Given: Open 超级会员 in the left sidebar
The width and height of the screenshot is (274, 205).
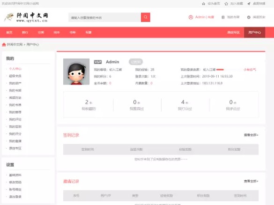Looking at the screenshot, I should (15, 76).
